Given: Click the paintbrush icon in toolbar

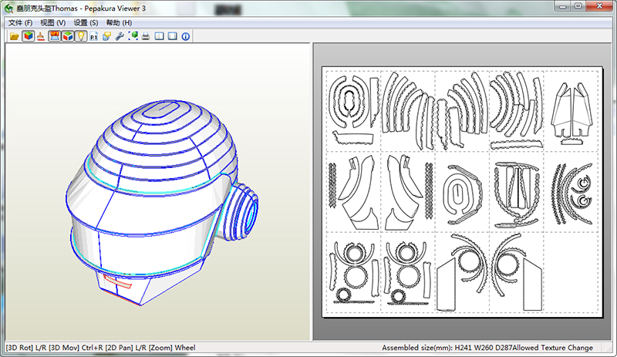Looking at the screenshot, I should pos(40,36).
